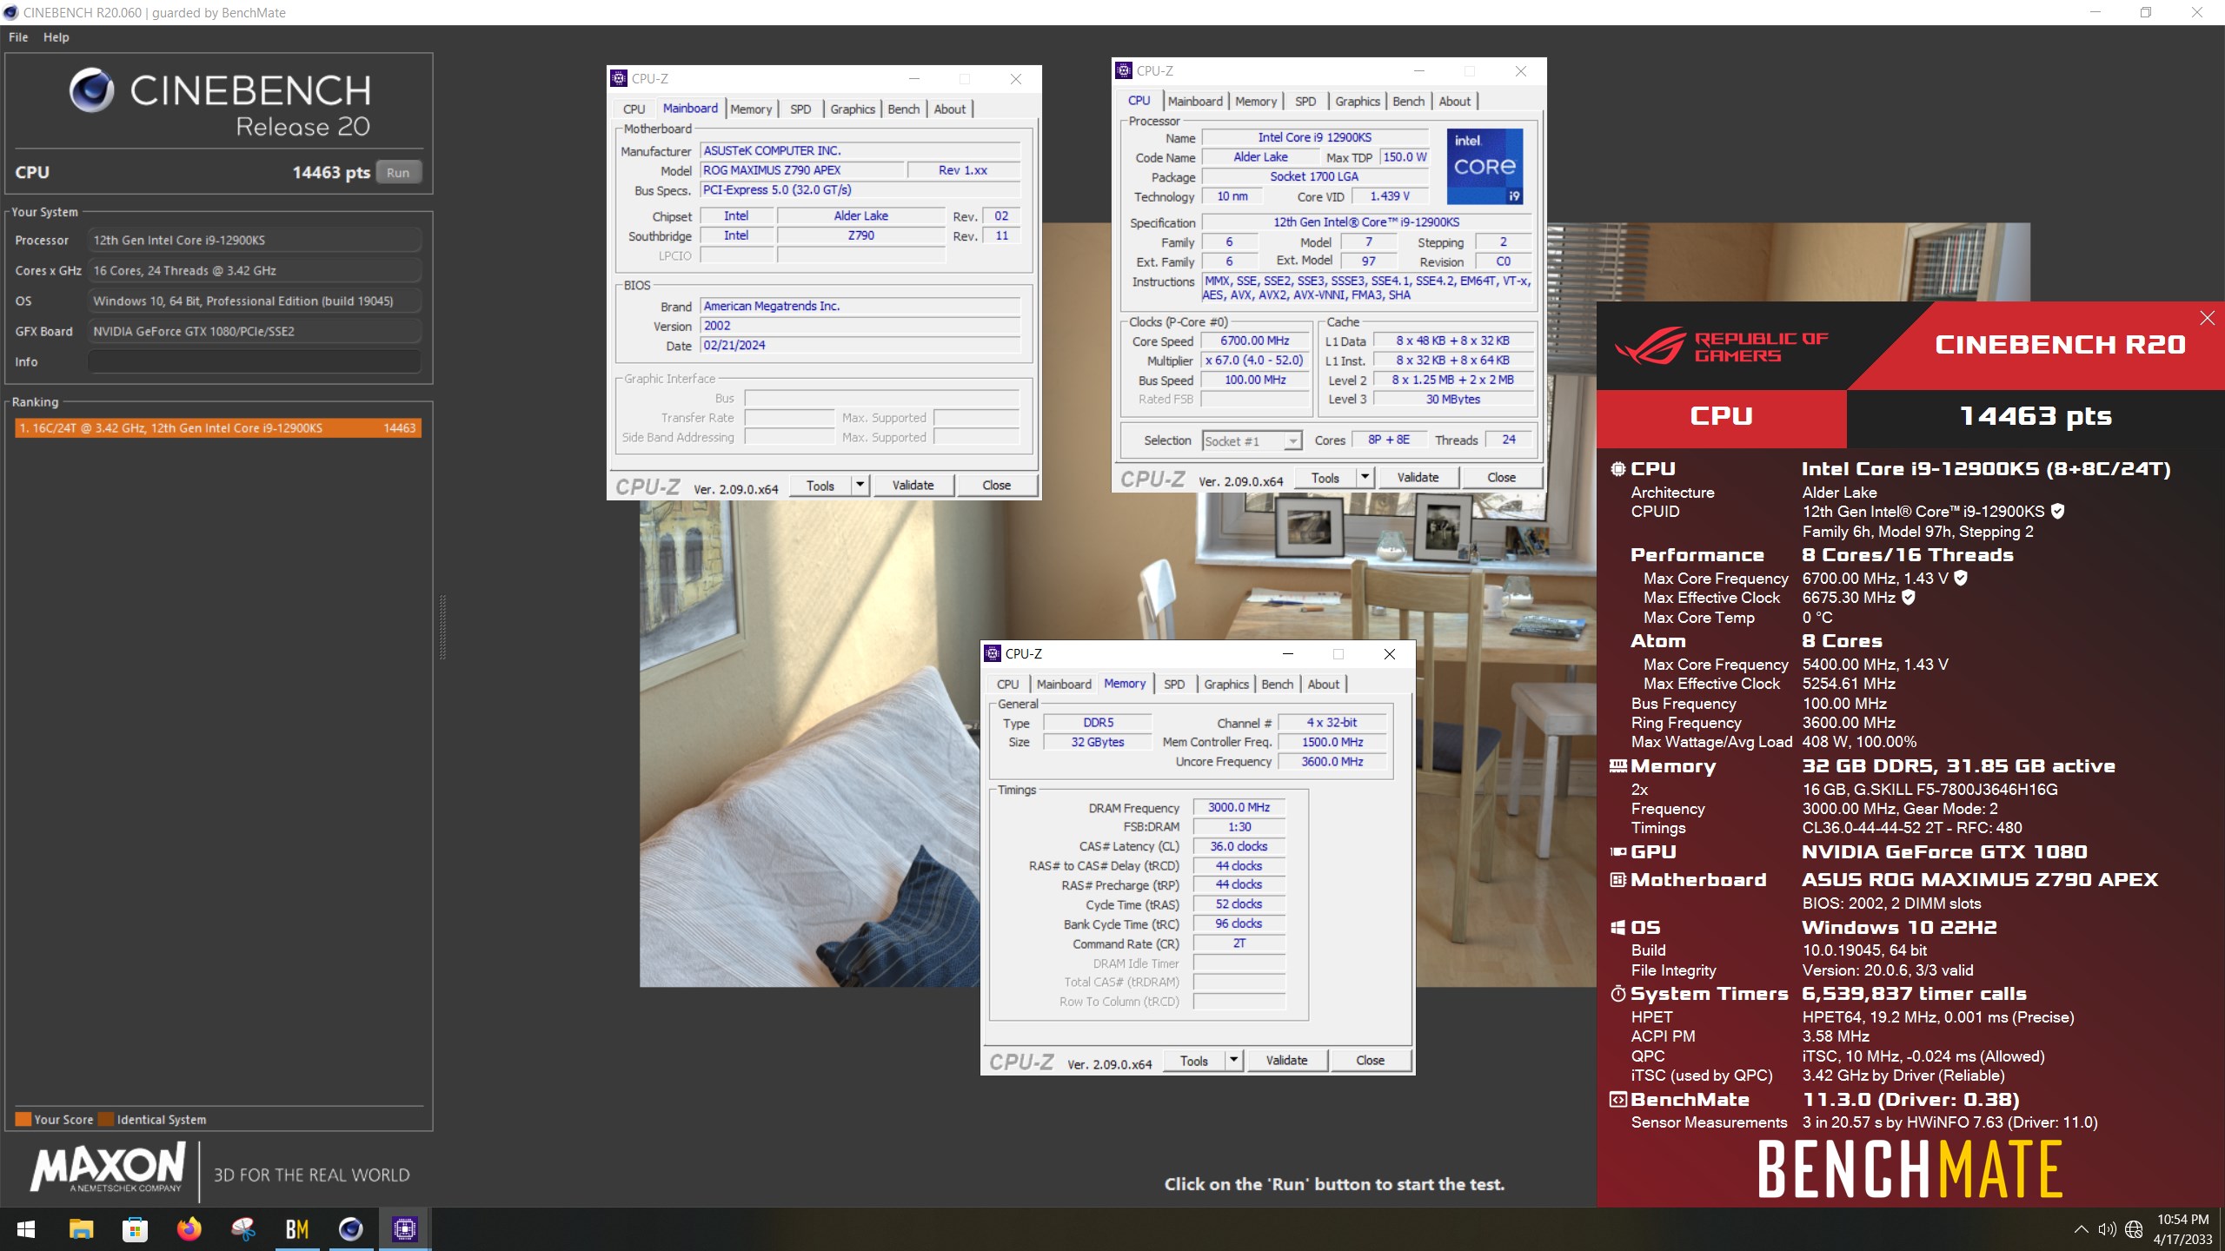Select Memory tab in the CPU CPU-Z window

click(x=1256, y=102)
